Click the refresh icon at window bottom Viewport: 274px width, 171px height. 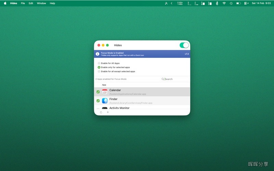pyautogui.click(x=101, y=112)
